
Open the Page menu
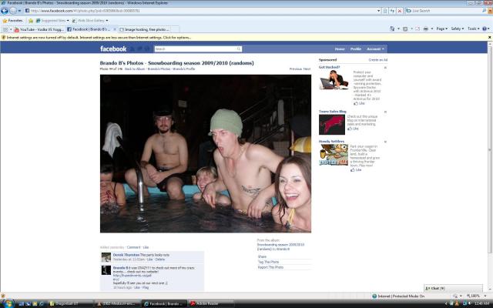pyautogui.click(x=441, y=28)
